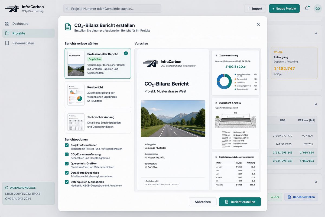Click the document icon beside the dialog title
This screenshot has width=325, height=217.
click(x=68, y=27)
